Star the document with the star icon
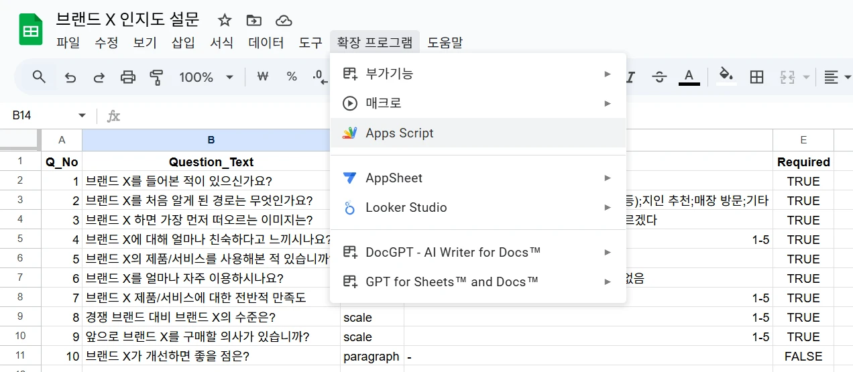853x372 pixels. 225,20
